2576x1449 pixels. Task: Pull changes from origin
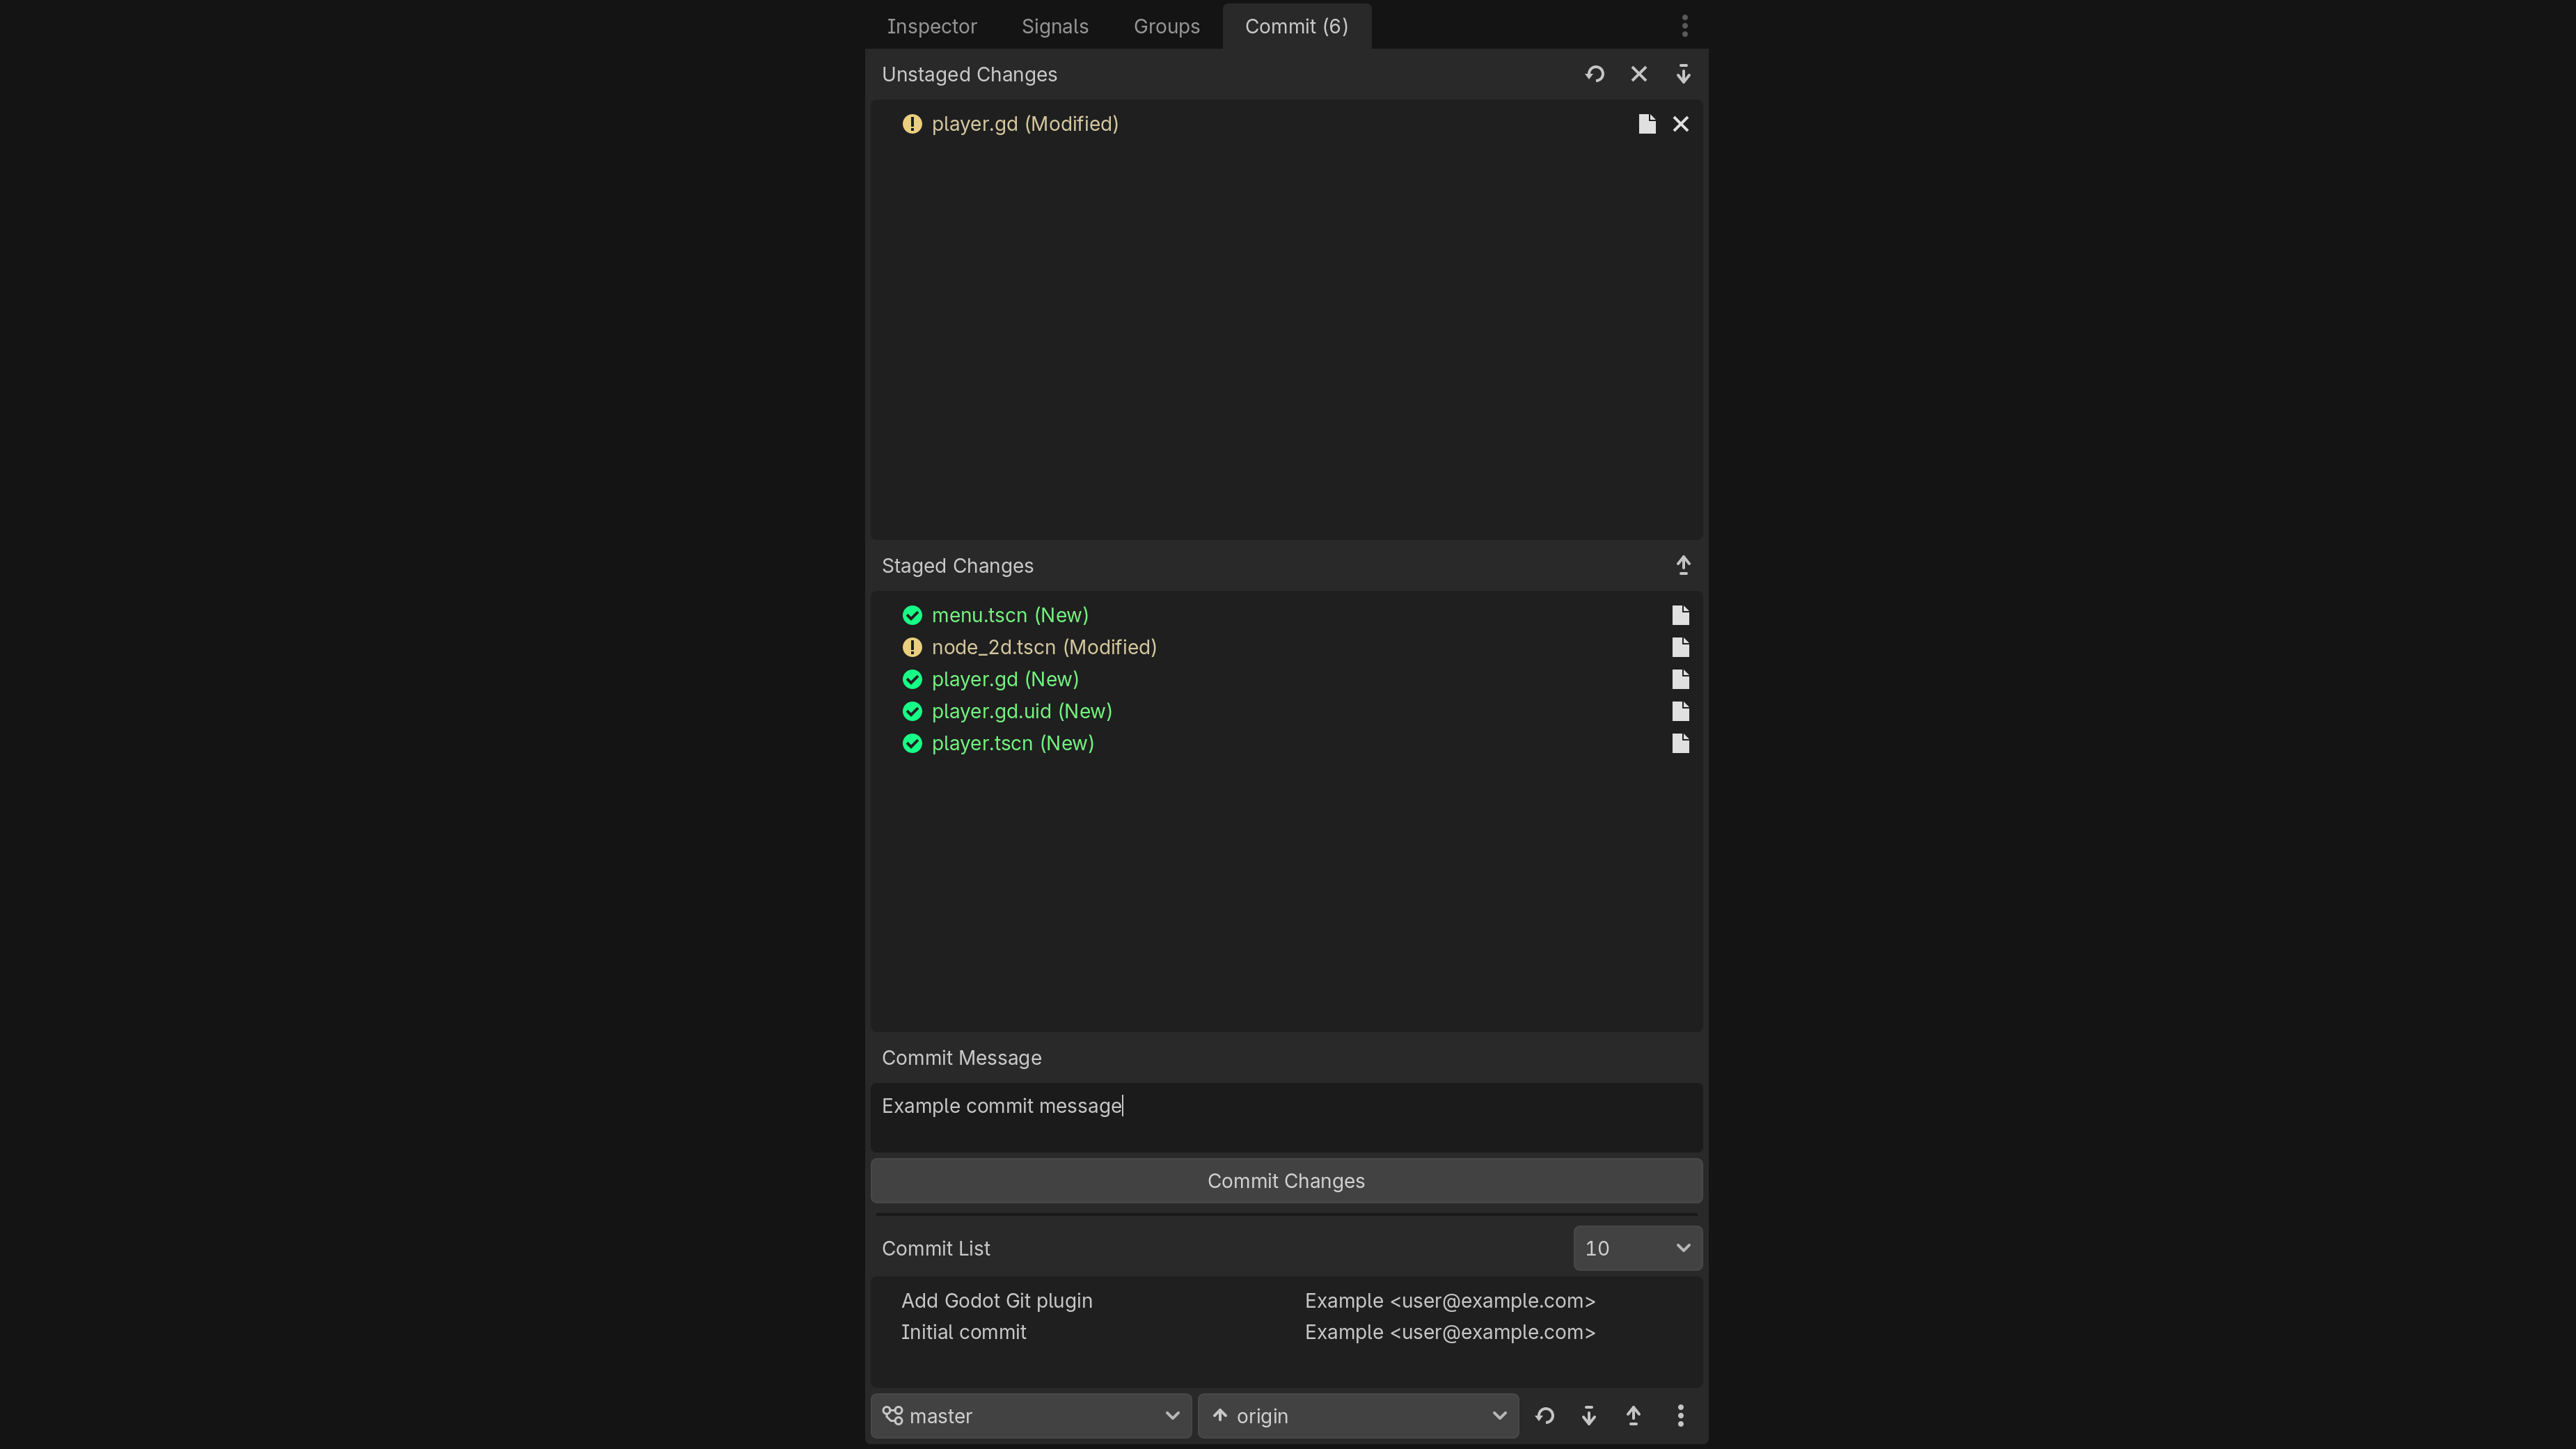pyautogui.click(x=1589, y=1416)
